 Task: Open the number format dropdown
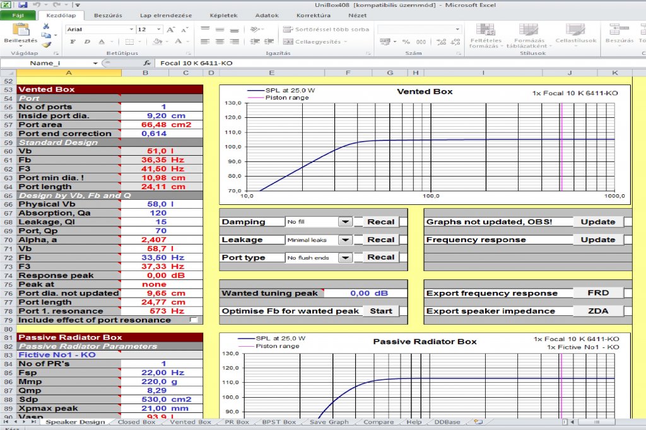(457, 29)
